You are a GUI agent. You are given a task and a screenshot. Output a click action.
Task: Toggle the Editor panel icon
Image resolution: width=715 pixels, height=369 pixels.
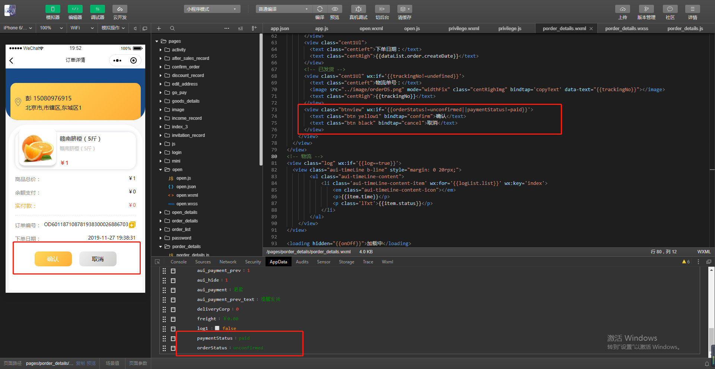(75, 9)
